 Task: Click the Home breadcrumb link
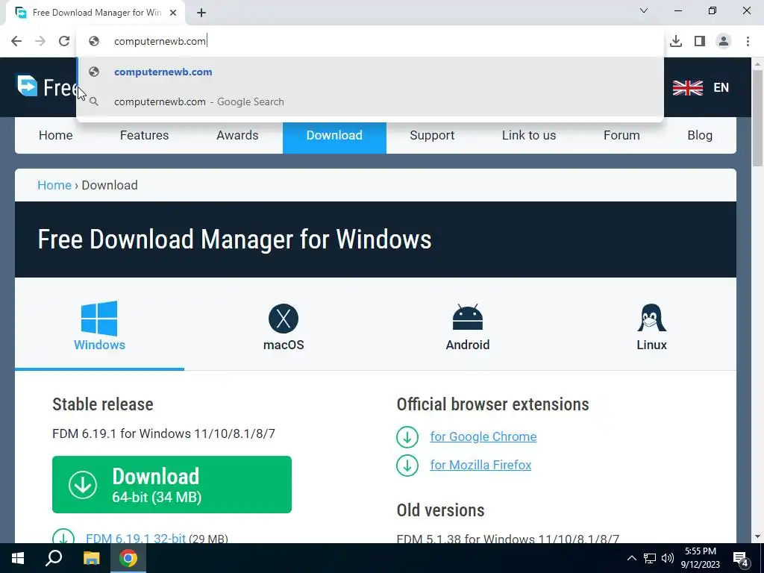coord(54,185)
